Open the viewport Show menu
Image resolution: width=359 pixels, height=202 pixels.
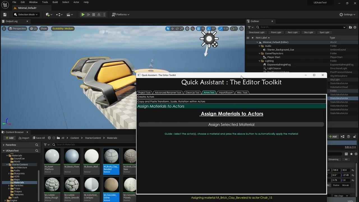44,29
